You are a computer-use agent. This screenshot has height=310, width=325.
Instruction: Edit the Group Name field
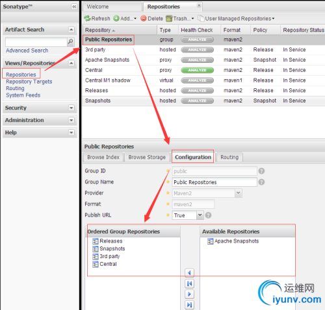[214, 182]
